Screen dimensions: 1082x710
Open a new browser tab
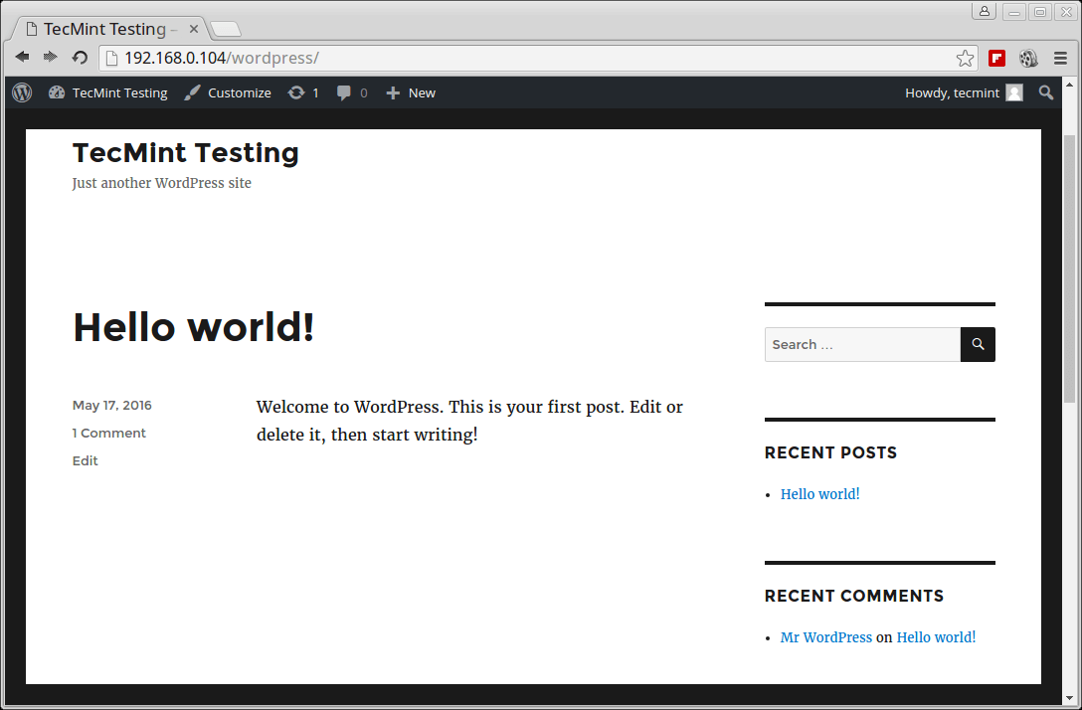pyautogui.click(x=226, y=29)
